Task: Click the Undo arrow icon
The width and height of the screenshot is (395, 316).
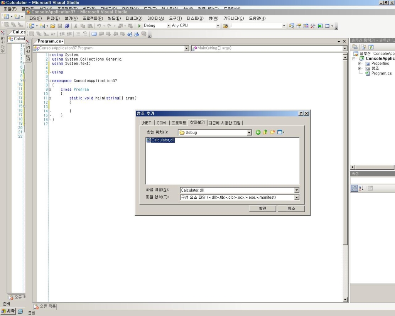Action: pyautogui.click(x=99, y=26)
